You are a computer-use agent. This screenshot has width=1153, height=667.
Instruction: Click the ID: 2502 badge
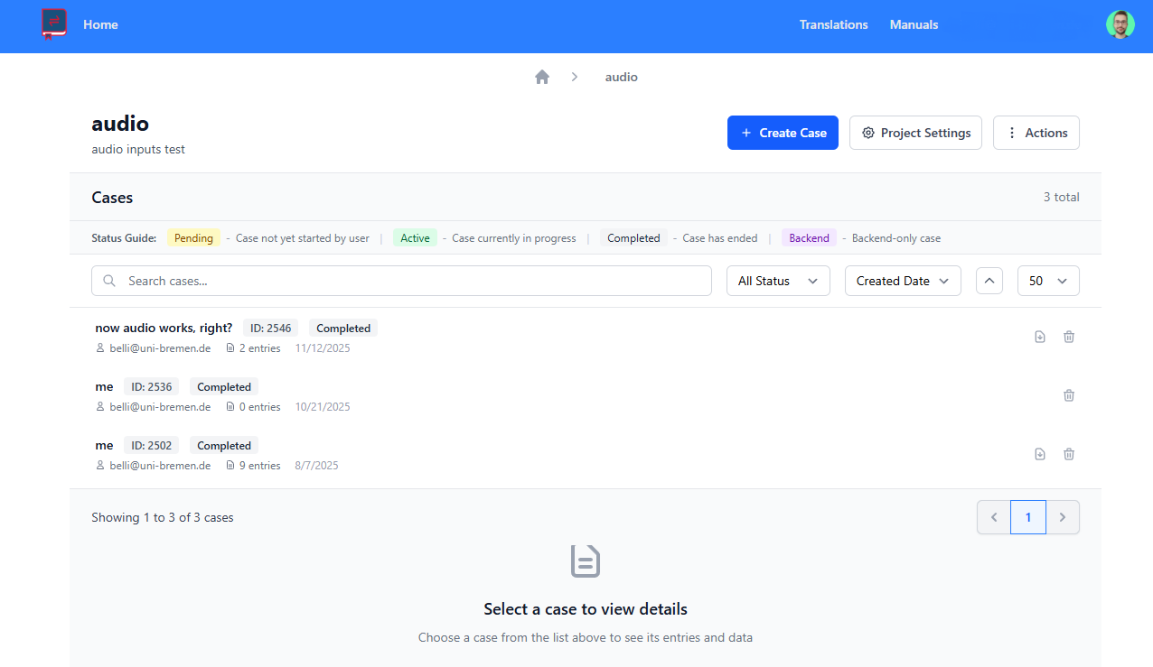(x=151, y=446)
